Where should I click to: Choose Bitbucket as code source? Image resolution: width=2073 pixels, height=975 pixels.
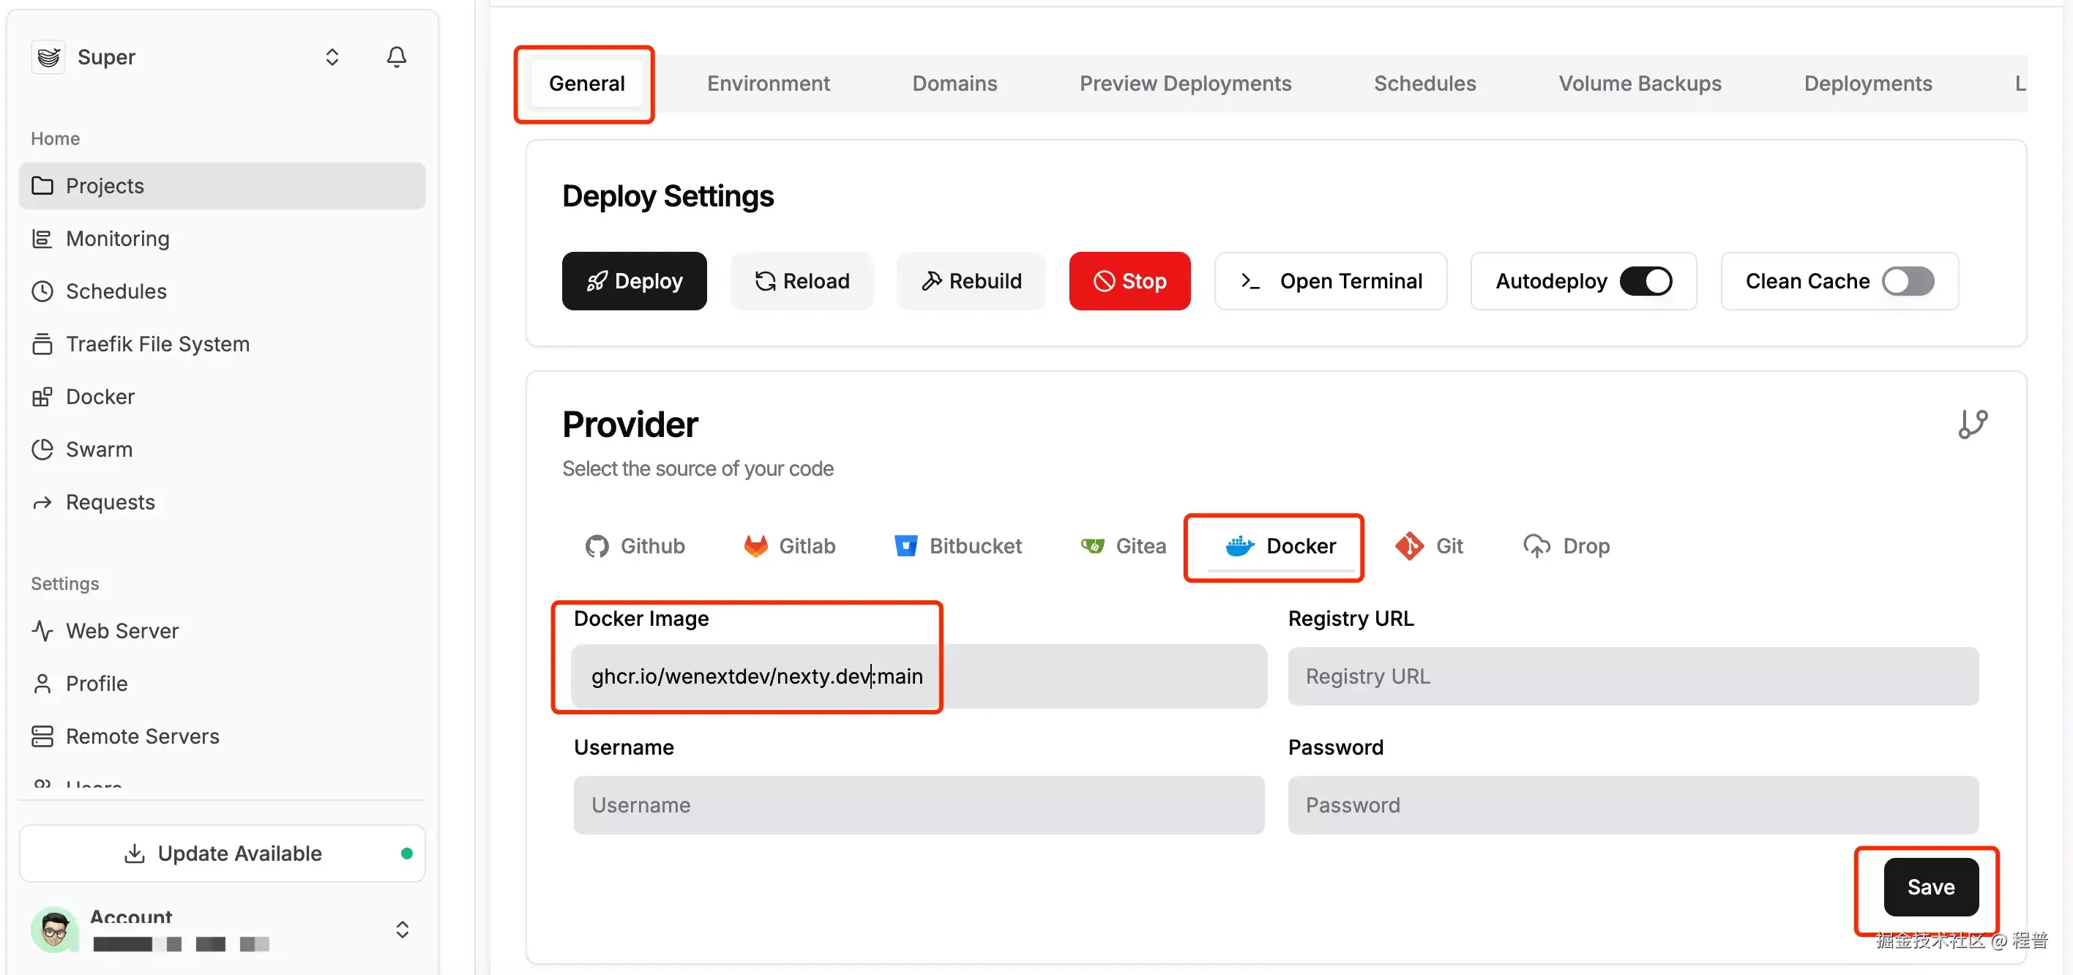(x=957, y=545)
